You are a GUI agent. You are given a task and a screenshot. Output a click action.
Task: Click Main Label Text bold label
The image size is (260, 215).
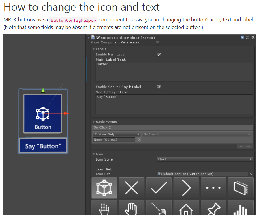click(x=110, y=59)
